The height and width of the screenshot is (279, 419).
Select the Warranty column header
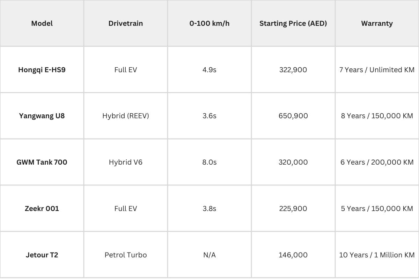pyautogui.click(x=377, y=23)
